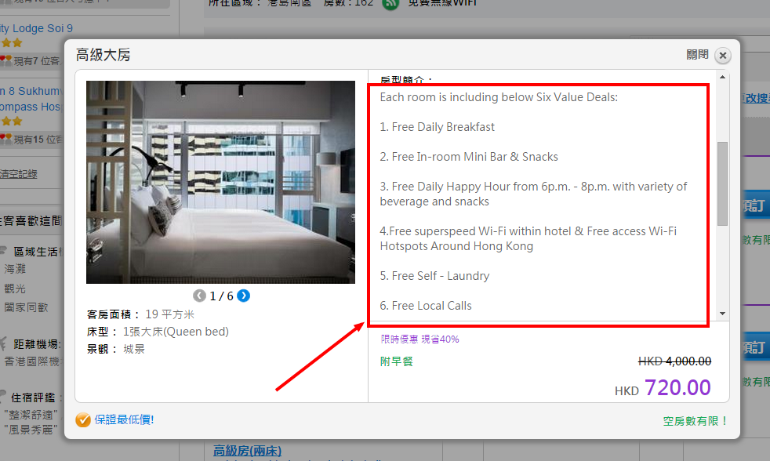770x461 pixels.
Task: Go back to the previous room photo
Action: click(199, 296)
